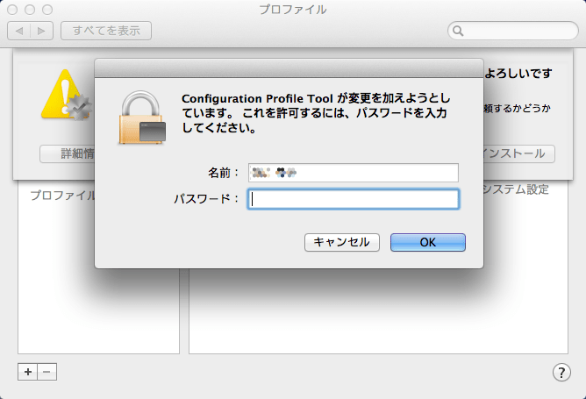Focus the toolbar search field
Image resolution: width=586 pixels, height=399 pixels.
click(512, 31)
